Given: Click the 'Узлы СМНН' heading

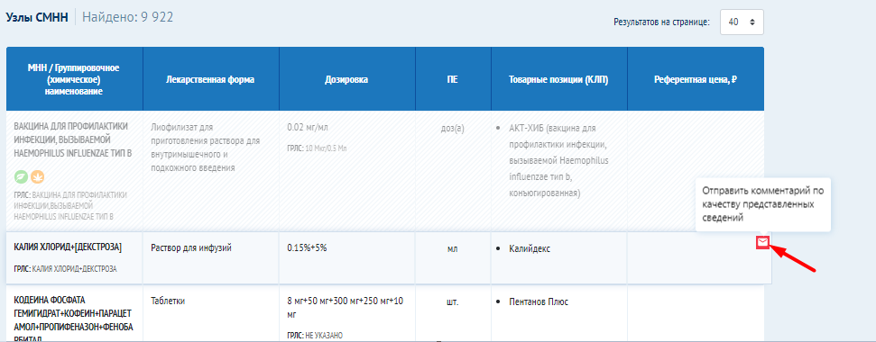Looking at the screenshot, I should click(x=37, y=17).
